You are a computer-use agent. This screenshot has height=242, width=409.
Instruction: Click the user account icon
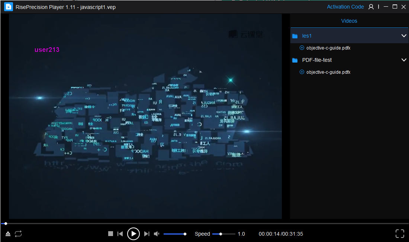pyautogui.click(x=371, y=7)
